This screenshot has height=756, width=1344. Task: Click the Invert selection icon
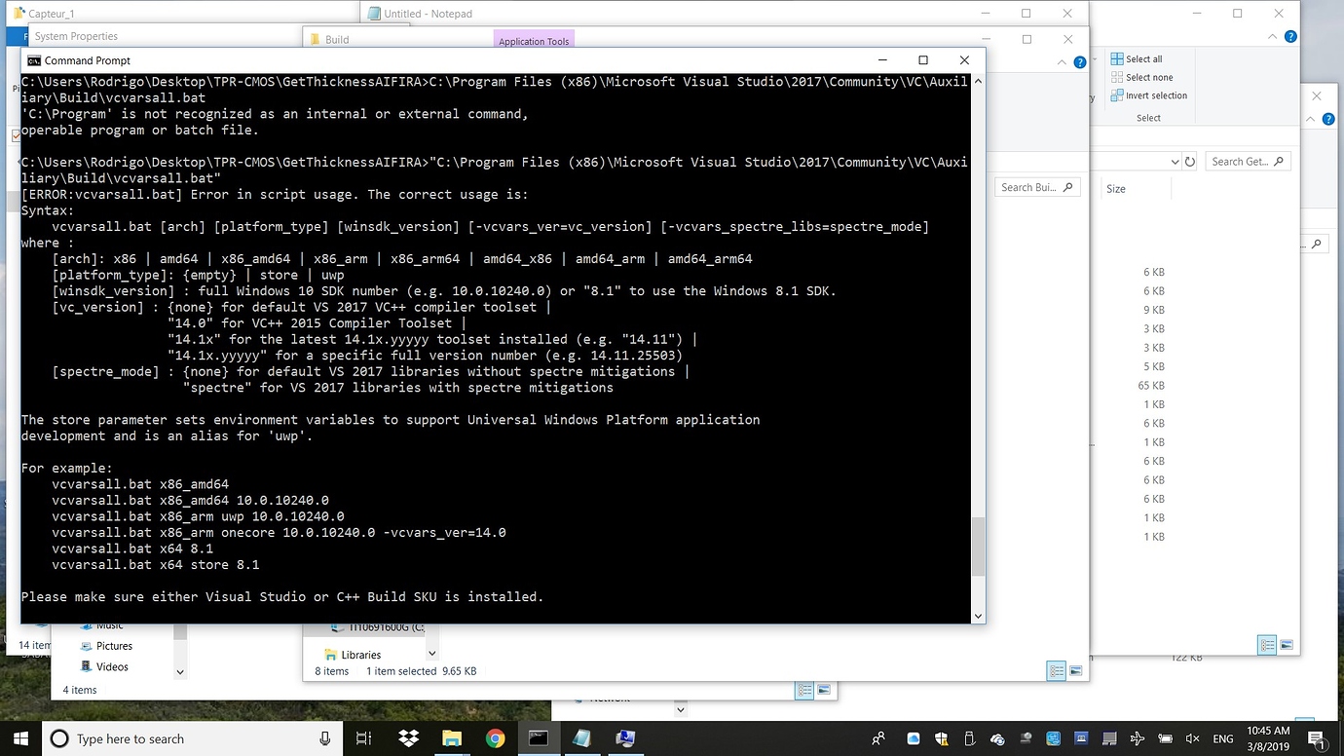point(1117,95)
